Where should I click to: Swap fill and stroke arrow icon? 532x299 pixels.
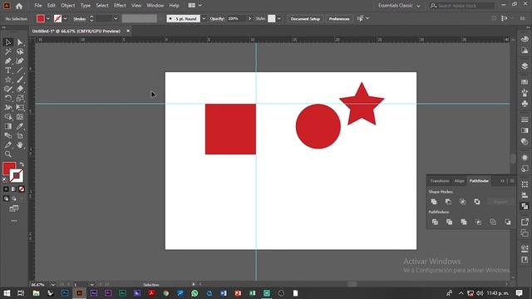22,164
